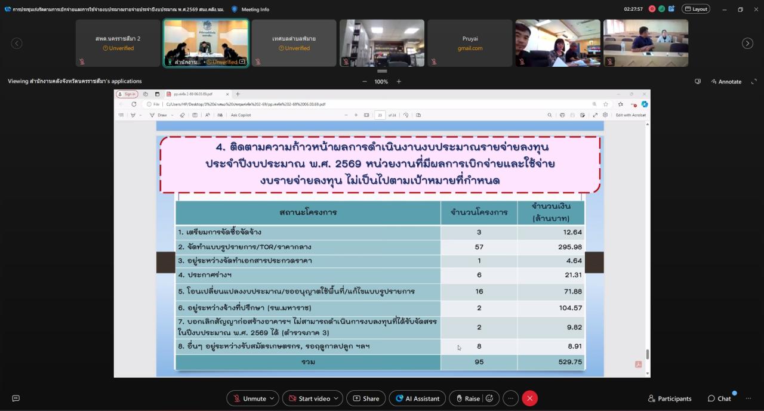
Task: Open the closed captions panel icon
Action: (16, 398)
